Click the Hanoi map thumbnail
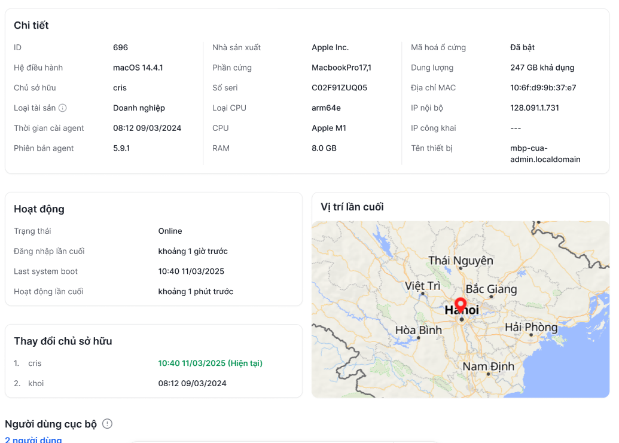Screen dimensions: 619x443 [x=461, y=309]
